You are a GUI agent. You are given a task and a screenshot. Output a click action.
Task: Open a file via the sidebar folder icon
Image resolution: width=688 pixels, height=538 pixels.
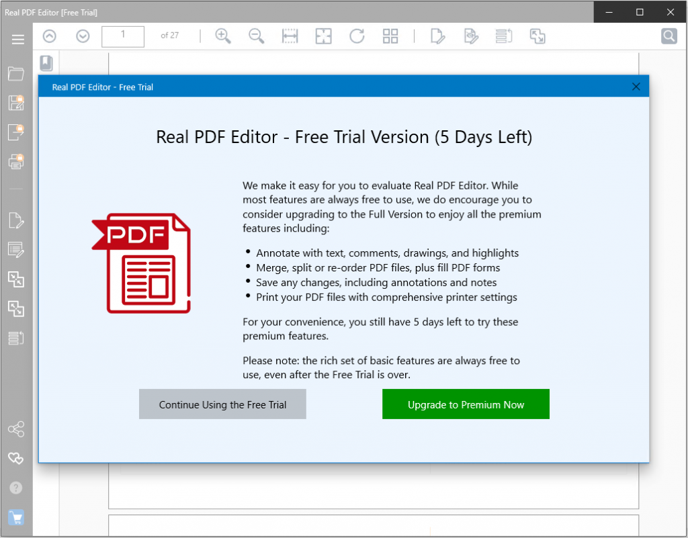point(16,73)
